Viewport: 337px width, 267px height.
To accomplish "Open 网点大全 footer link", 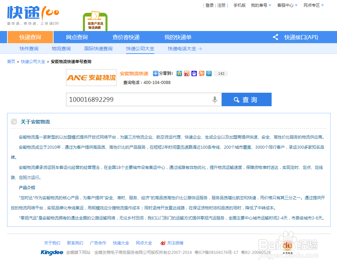I will [x=144, y=243].
